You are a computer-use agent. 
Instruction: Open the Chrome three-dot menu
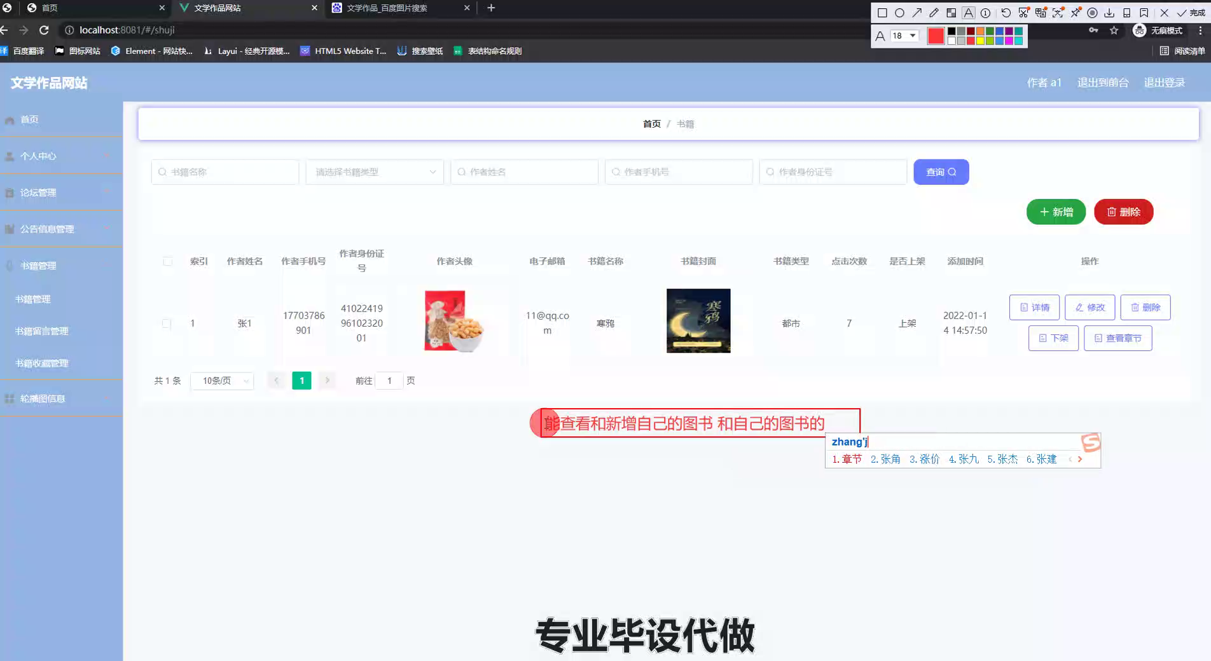[1200, 30]
